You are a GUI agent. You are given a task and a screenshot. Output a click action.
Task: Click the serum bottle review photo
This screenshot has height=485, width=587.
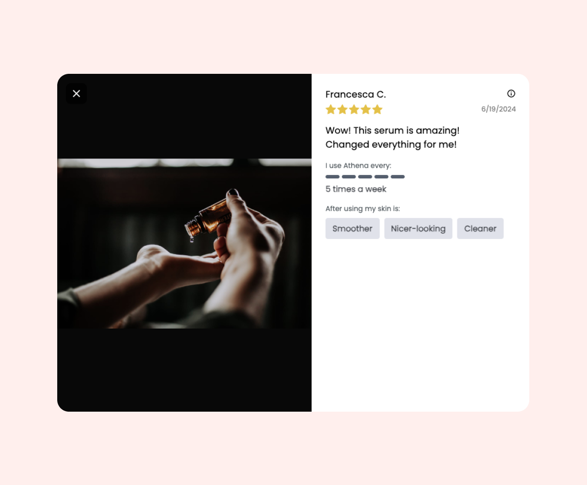(x=184, y=243)
